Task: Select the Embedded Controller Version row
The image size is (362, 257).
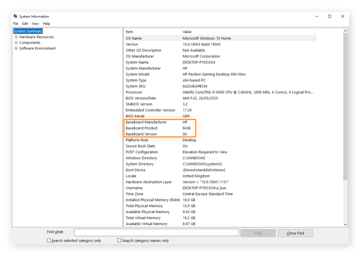Action: click(220, 110)
